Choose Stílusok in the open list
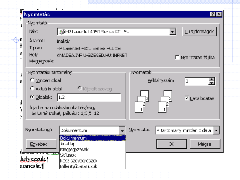Image resolution: width=240 pixels, height=180 pixels. [68, 155]
